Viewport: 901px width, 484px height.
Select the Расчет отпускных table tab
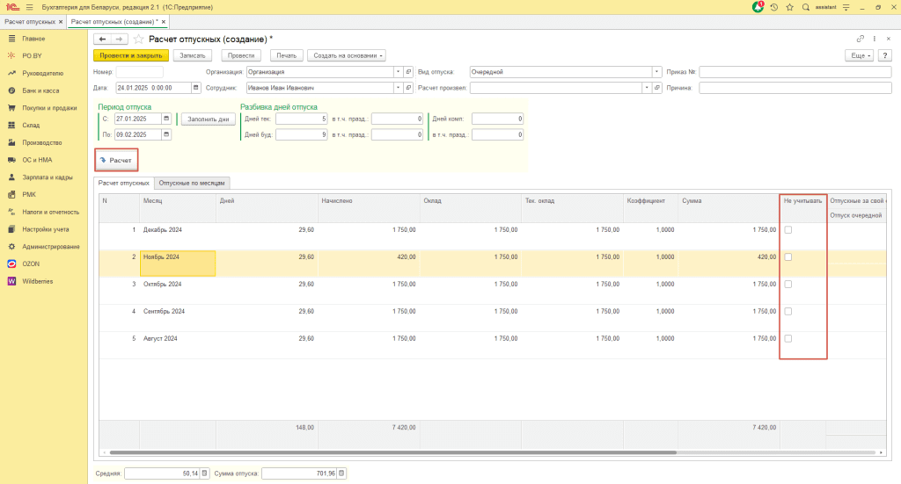123,183
